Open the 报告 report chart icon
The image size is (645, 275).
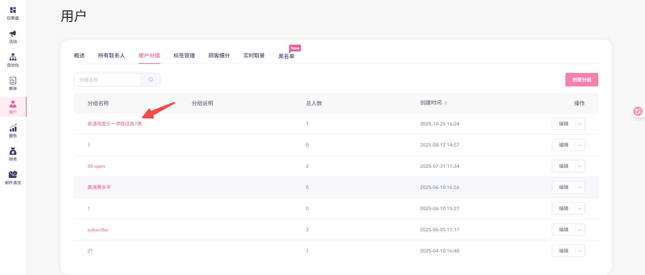tap(13, 128)
